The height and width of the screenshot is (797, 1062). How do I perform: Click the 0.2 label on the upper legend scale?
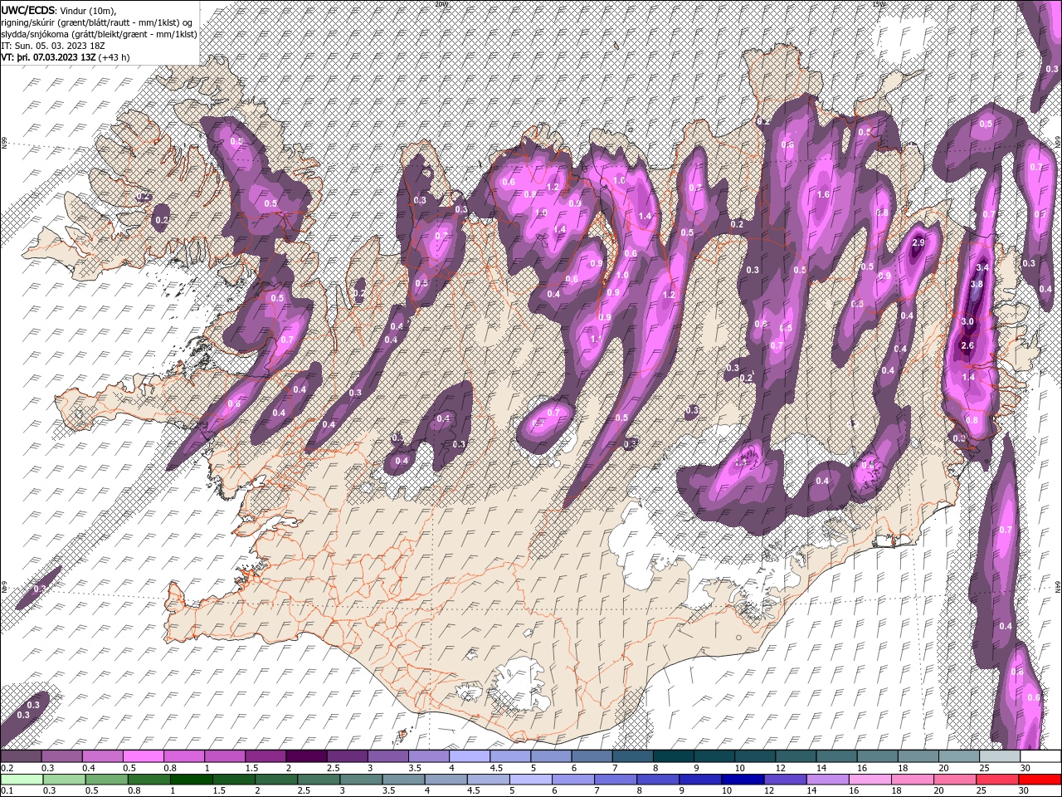pyautogui.click(x=7, y=768)
